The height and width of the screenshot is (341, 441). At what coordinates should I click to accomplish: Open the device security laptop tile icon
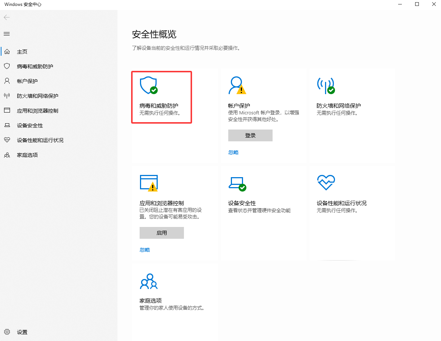click(x=237, y=184)
